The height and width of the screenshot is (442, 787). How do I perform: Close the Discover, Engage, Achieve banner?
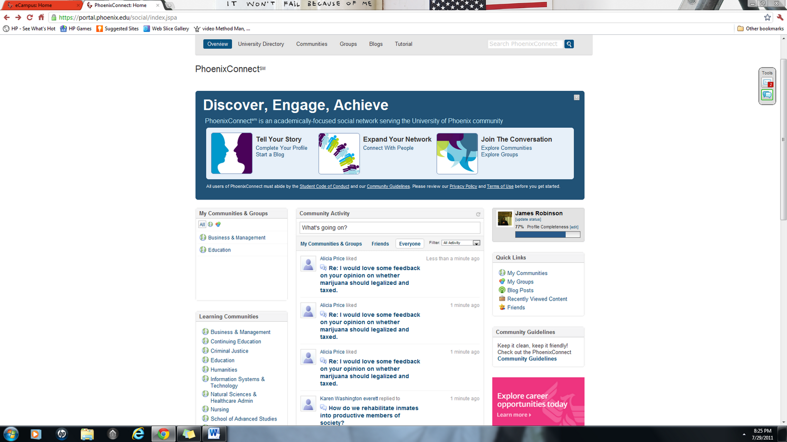(x=576, y=98)
